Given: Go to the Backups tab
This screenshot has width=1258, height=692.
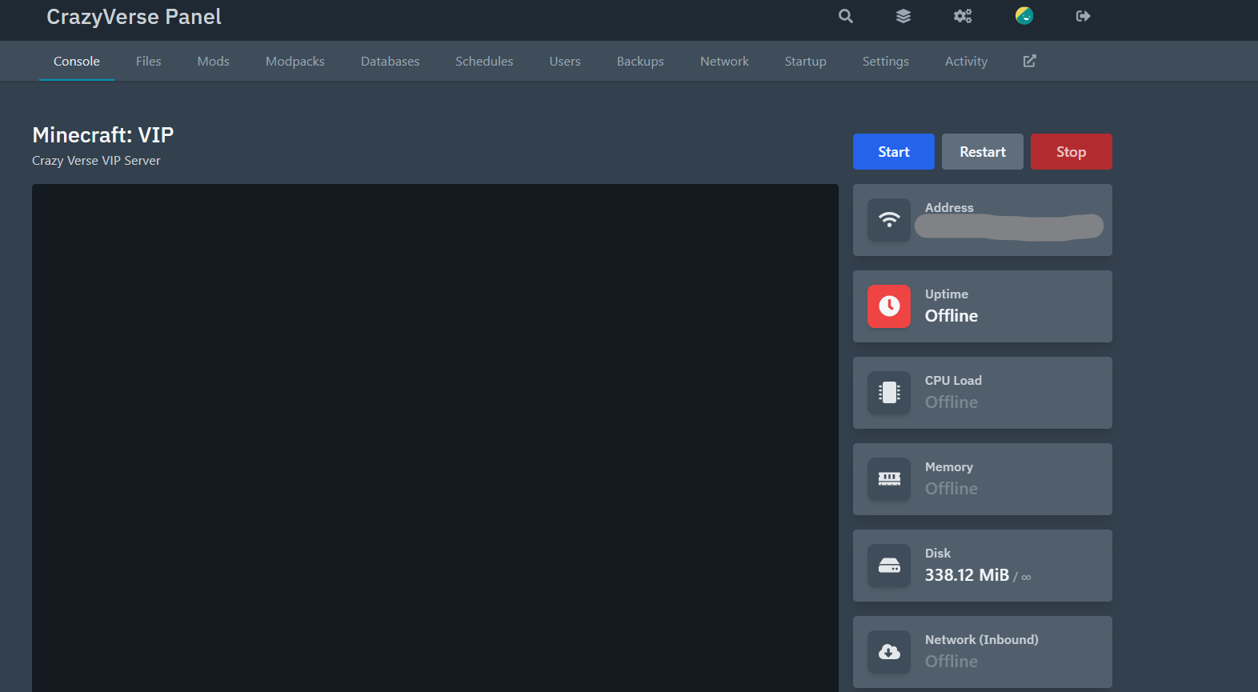Looking at the screenshot, I should [640, 62].
